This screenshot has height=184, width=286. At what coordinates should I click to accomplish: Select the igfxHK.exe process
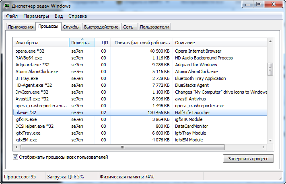click(x=140, y=119)
